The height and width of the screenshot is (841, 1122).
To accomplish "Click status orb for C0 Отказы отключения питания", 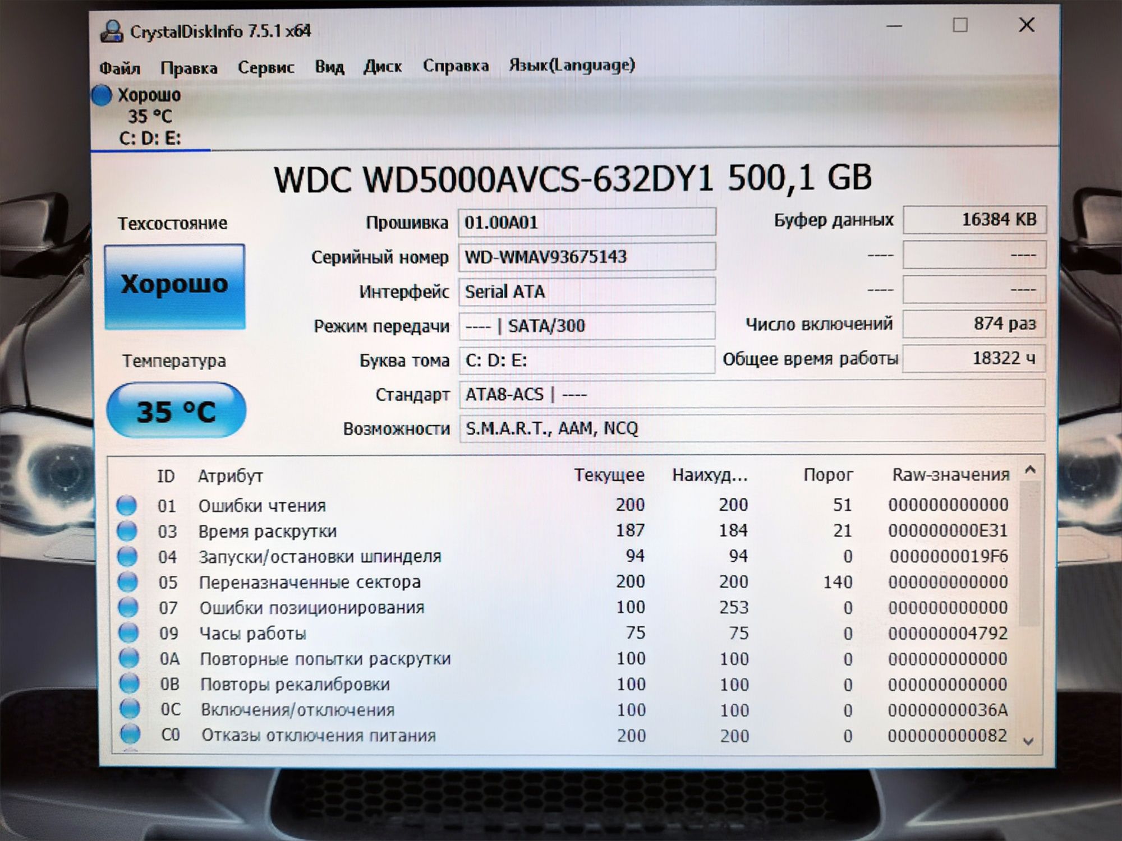I will pyautogui.click(x=130, y=734).
